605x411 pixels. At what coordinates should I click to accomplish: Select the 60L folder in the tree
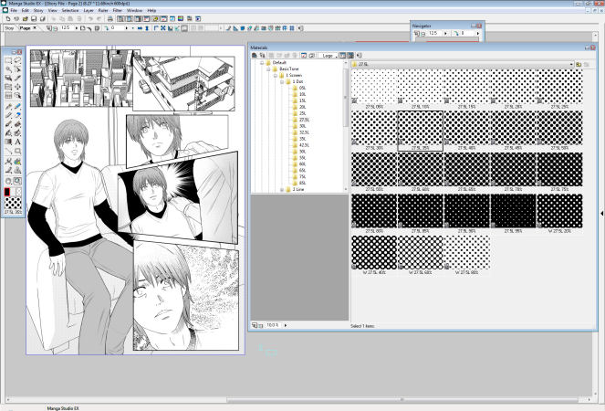click(x=299, y=164)
